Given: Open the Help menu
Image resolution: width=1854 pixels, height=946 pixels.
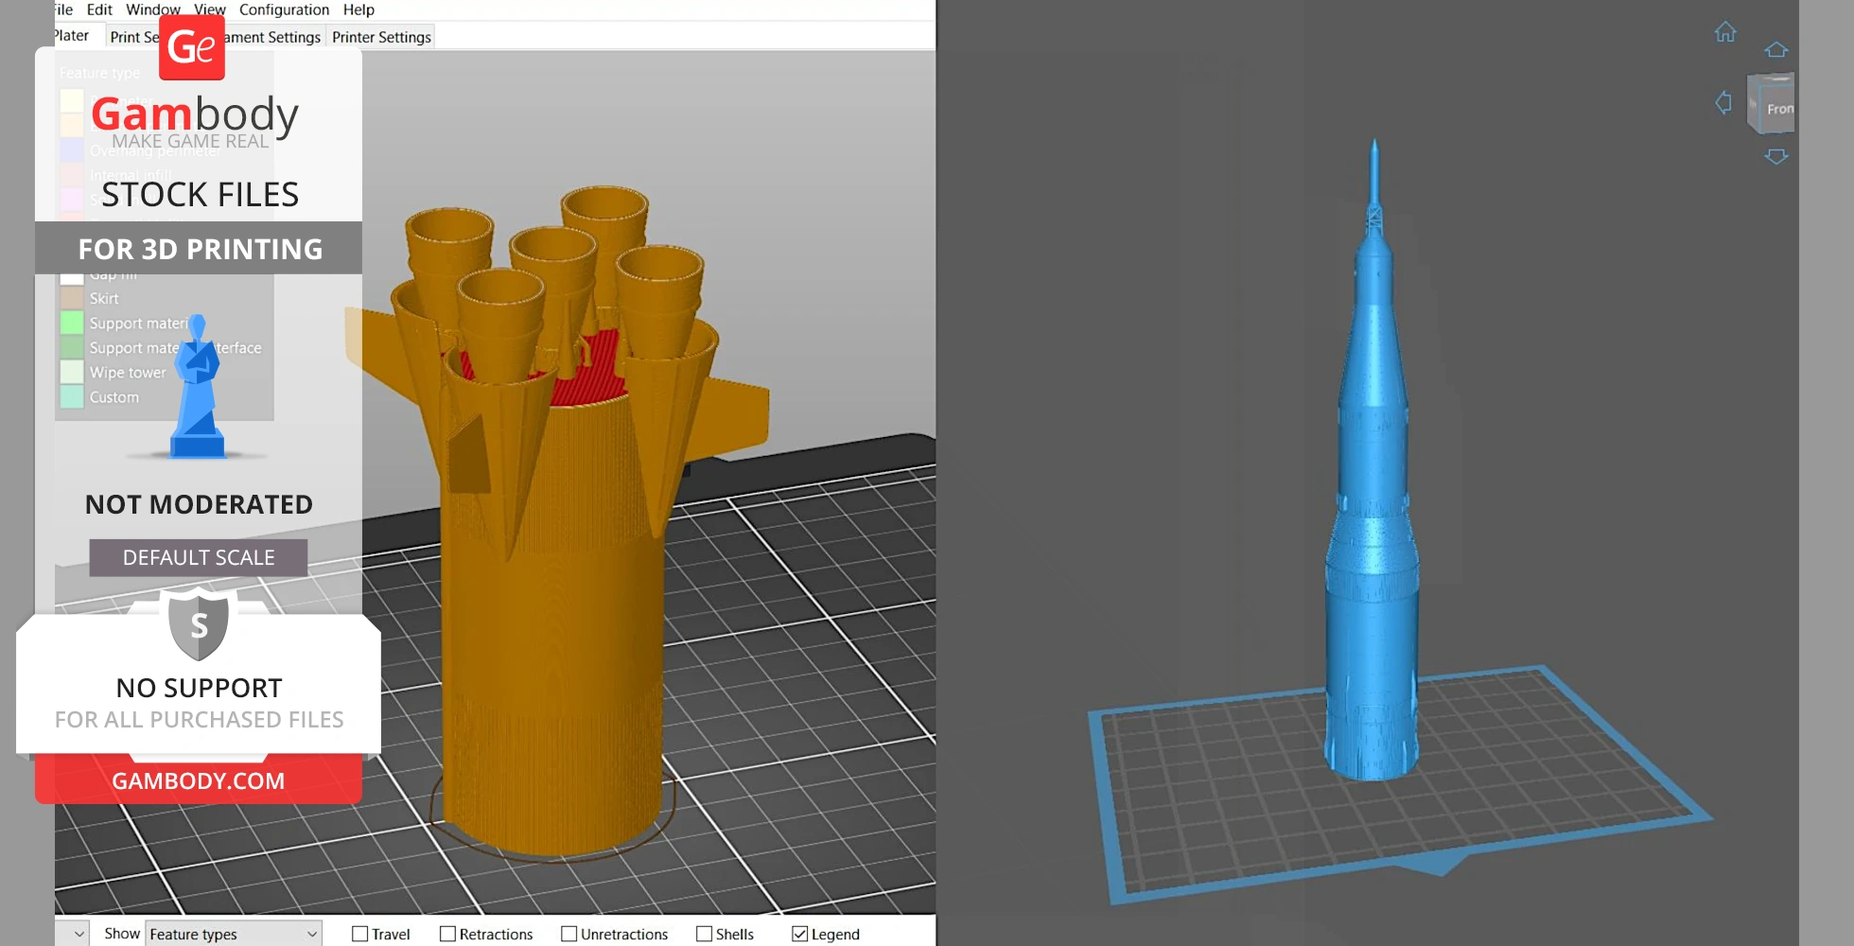Looking at the screenshot, I should tap(359, 9).
